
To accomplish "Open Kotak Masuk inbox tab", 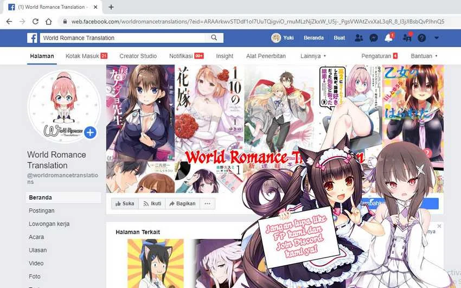I will click(86, 56).
